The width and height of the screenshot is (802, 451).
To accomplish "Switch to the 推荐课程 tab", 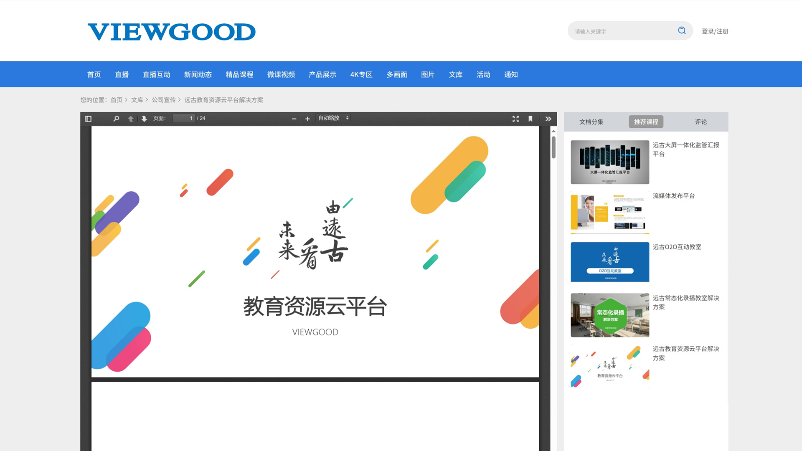I will (x=646, y=122).
